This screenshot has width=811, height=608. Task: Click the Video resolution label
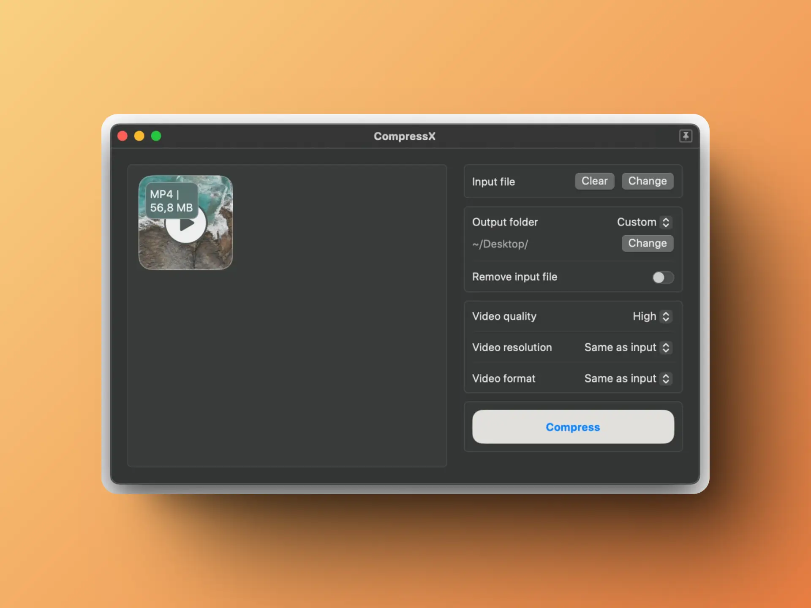[512, 347]
